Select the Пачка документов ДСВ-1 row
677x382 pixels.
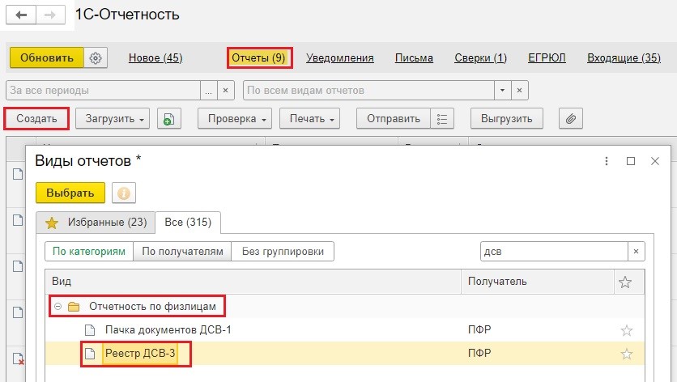coord(344,330)
